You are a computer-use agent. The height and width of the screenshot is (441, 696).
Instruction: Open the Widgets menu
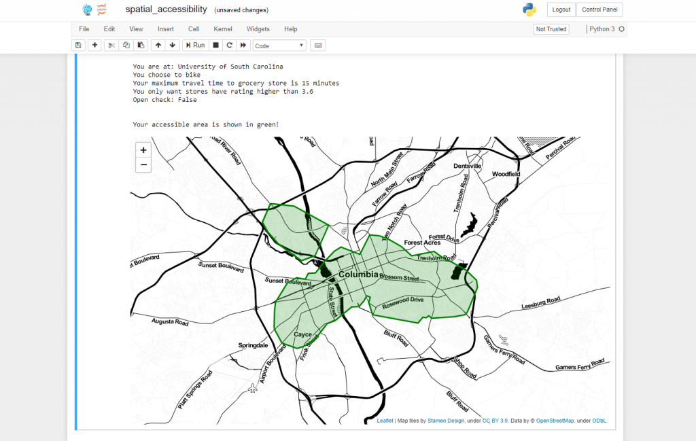tap(258, 29)
